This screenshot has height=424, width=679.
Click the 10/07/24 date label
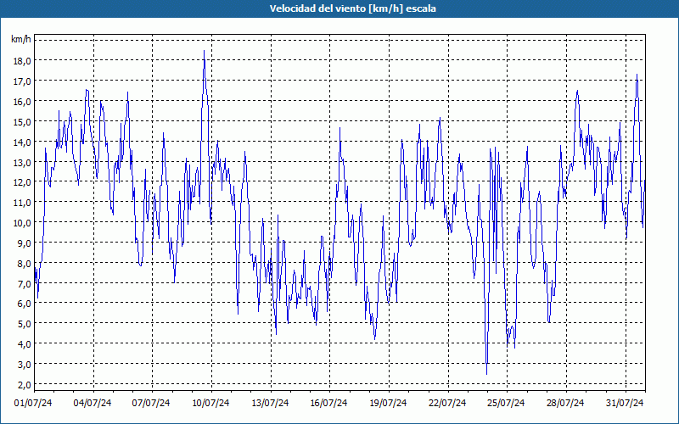[210, 404]
